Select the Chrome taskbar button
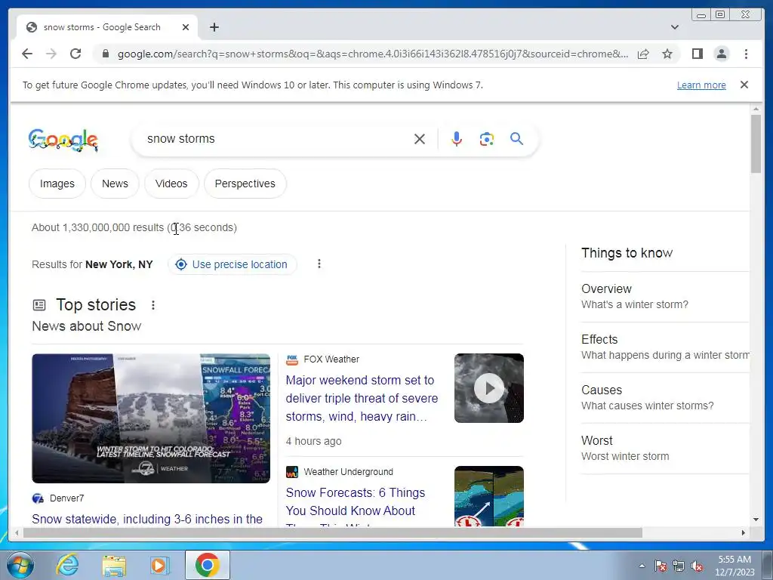This screenshot has height=580, width=773. pyautogui.click(x=207, y=565)
